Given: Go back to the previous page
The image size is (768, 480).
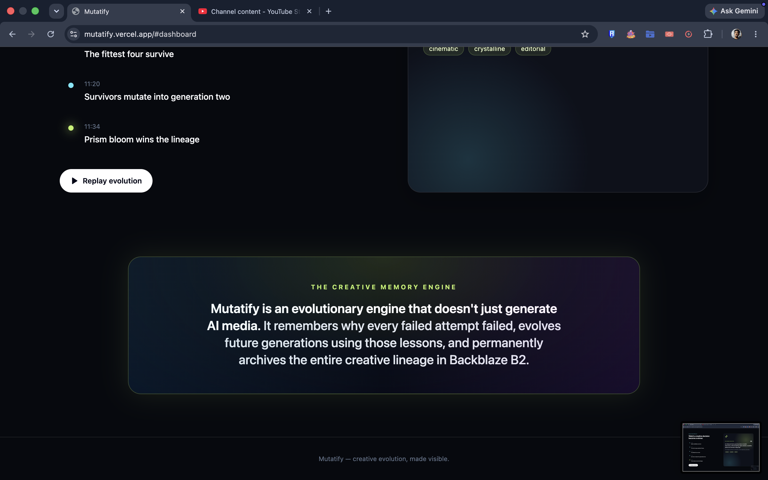Looking at the screenshot, I should coord(12,34).
